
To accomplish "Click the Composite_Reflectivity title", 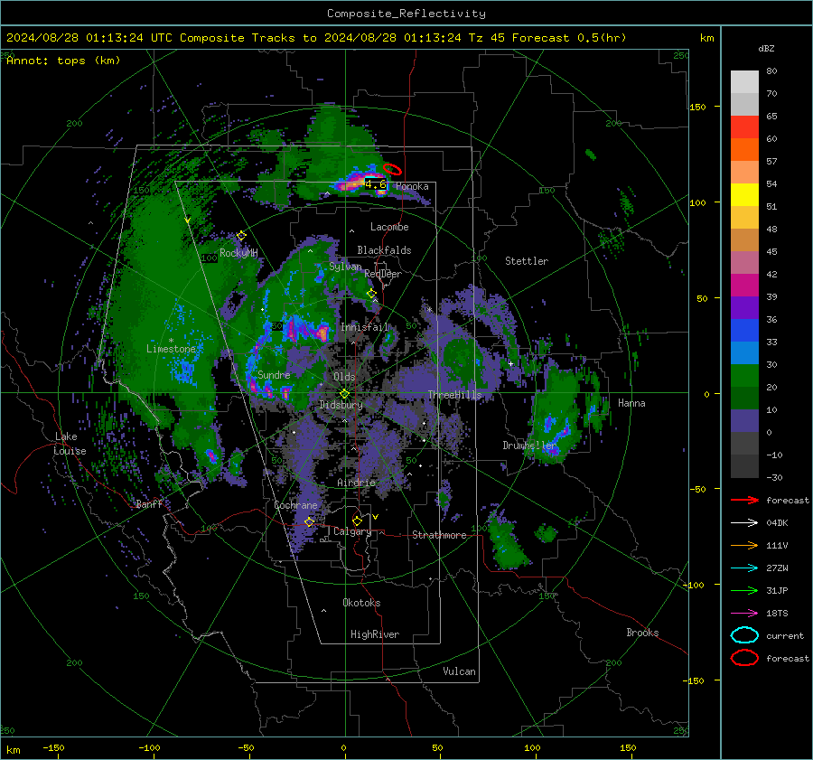I will 406,14.
